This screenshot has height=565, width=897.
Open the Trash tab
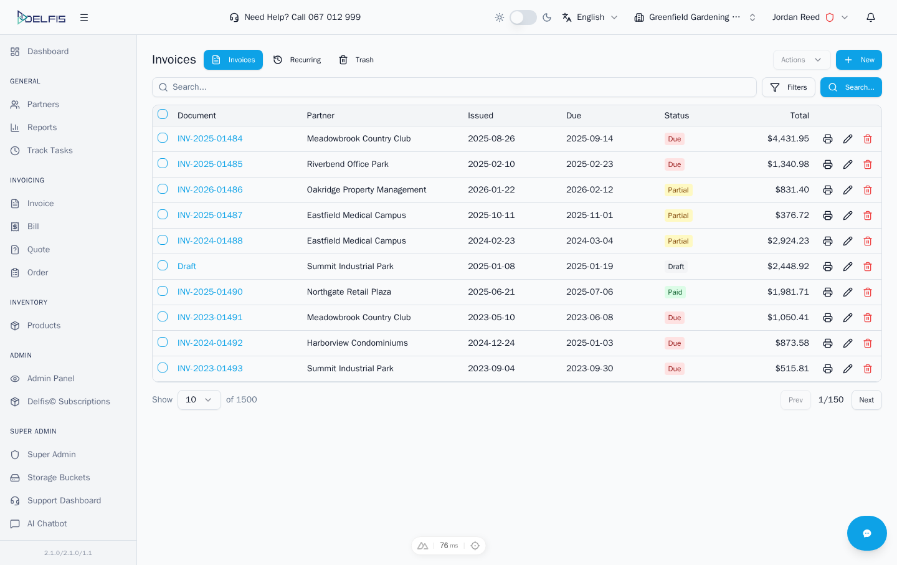tap(356, 59)
